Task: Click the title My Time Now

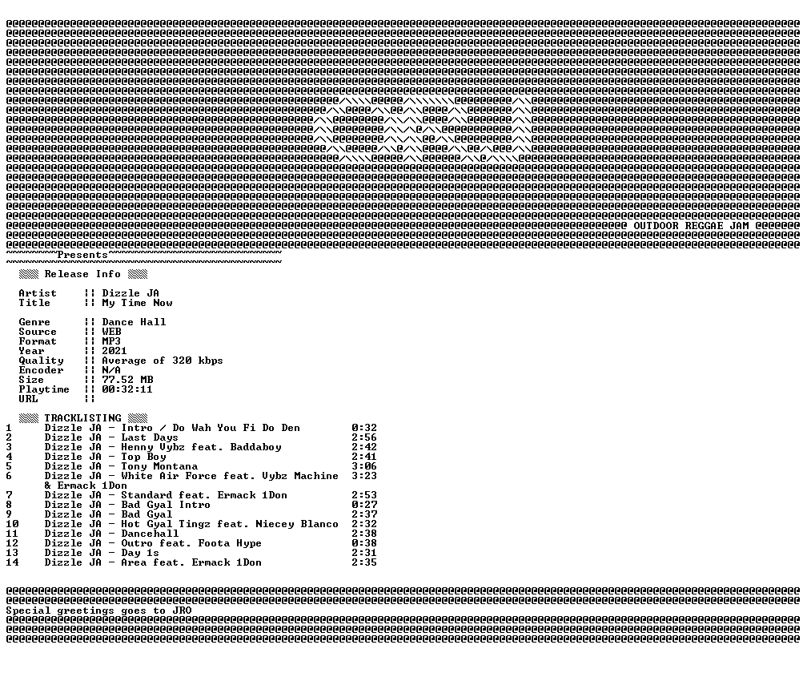Action: pos(137,304)
